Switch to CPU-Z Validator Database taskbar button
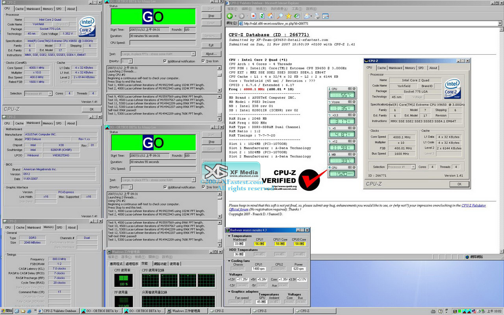The image size is (504, 315). (x=59, y=311)
